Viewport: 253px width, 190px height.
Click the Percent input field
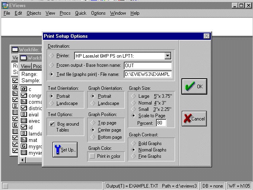[161, 123]
